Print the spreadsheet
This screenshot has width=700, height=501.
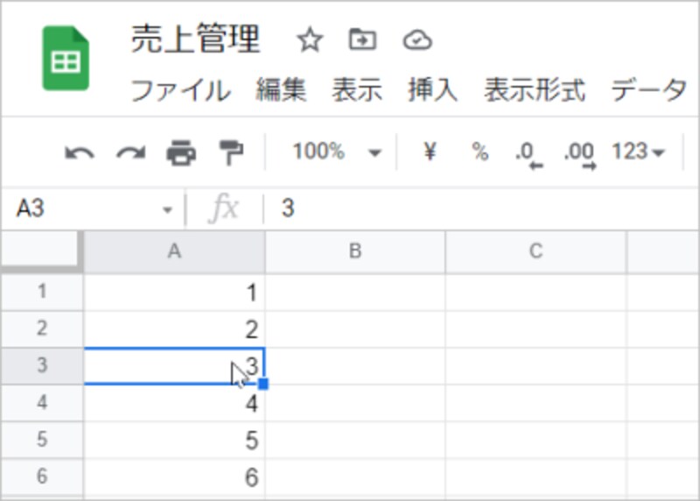(181, 153)
